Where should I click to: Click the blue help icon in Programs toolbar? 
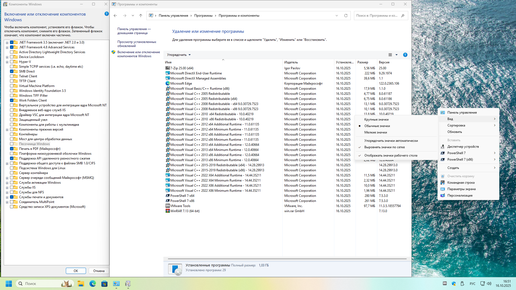click(x=405, y=55)
